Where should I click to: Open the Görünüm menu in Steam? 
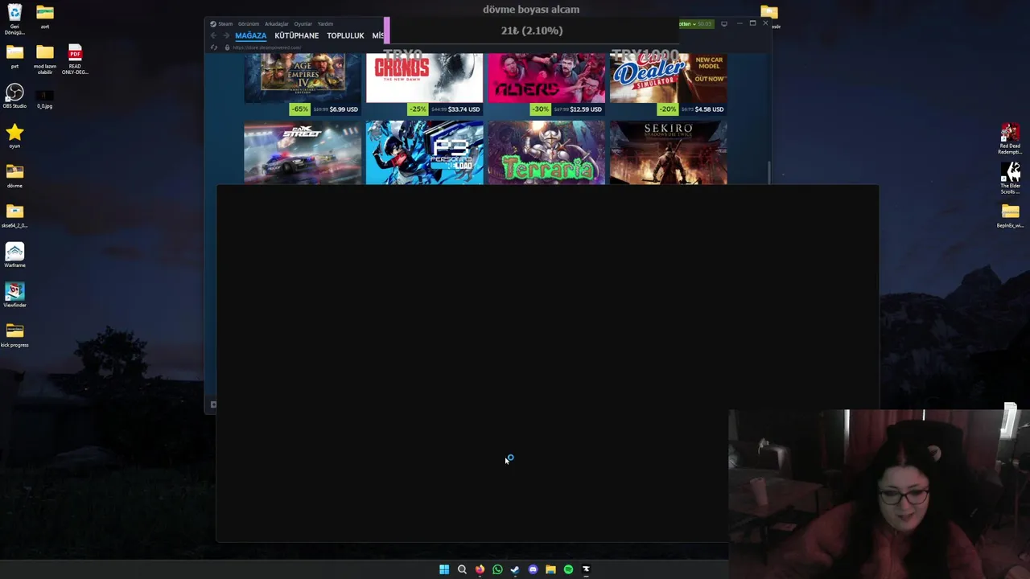249,24
